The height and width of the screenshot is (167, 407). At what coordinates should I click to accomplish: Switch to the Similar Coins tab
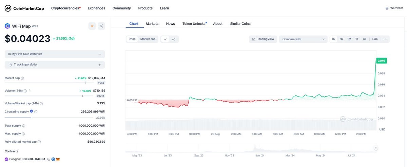240,24
